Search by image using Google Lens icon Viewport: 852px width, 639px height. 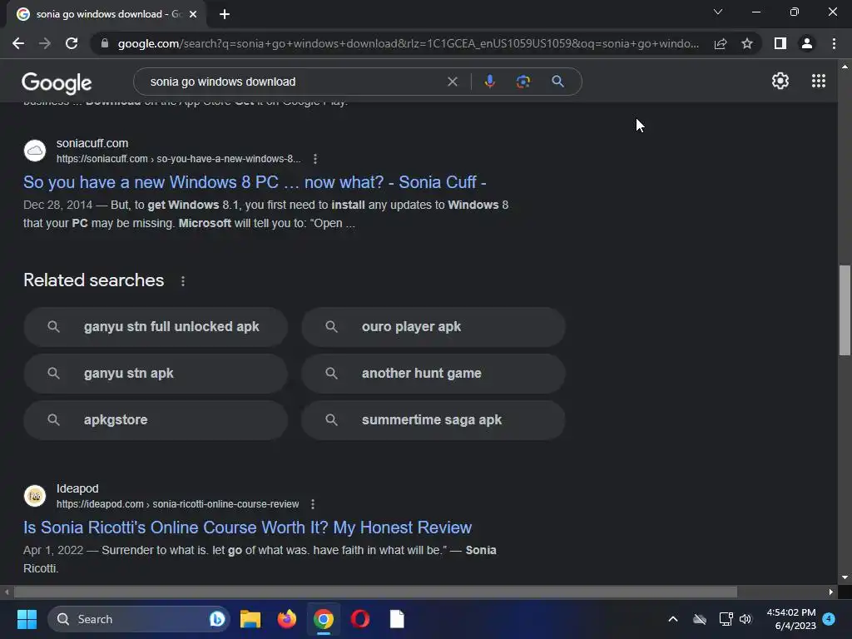[523, 82]
